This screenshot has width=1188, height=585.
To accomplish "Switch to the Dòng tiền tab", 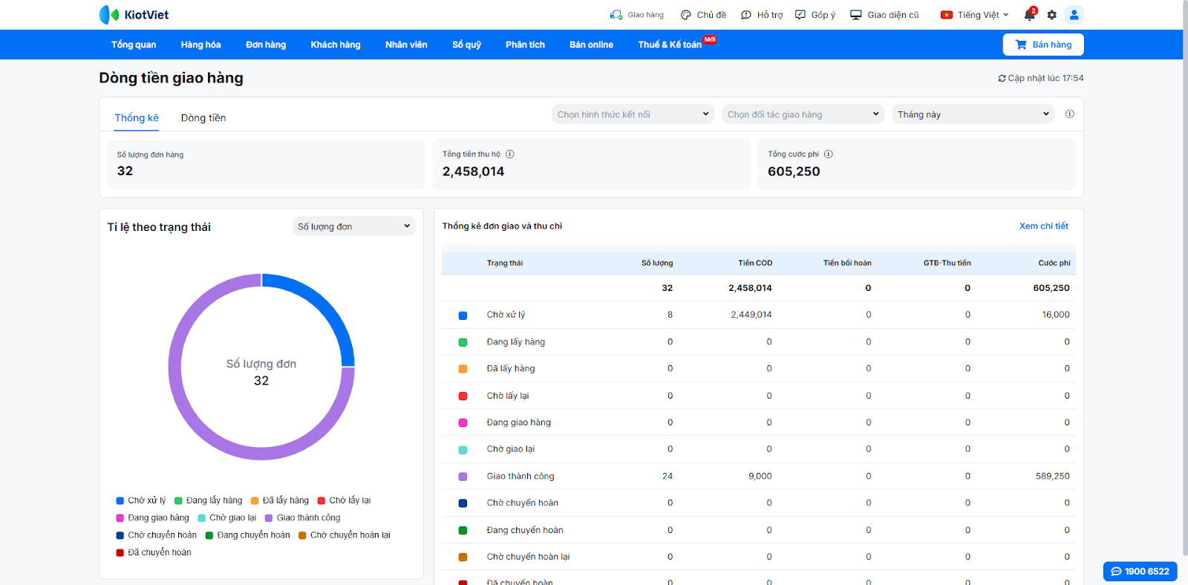I will (x=203, y=118).
